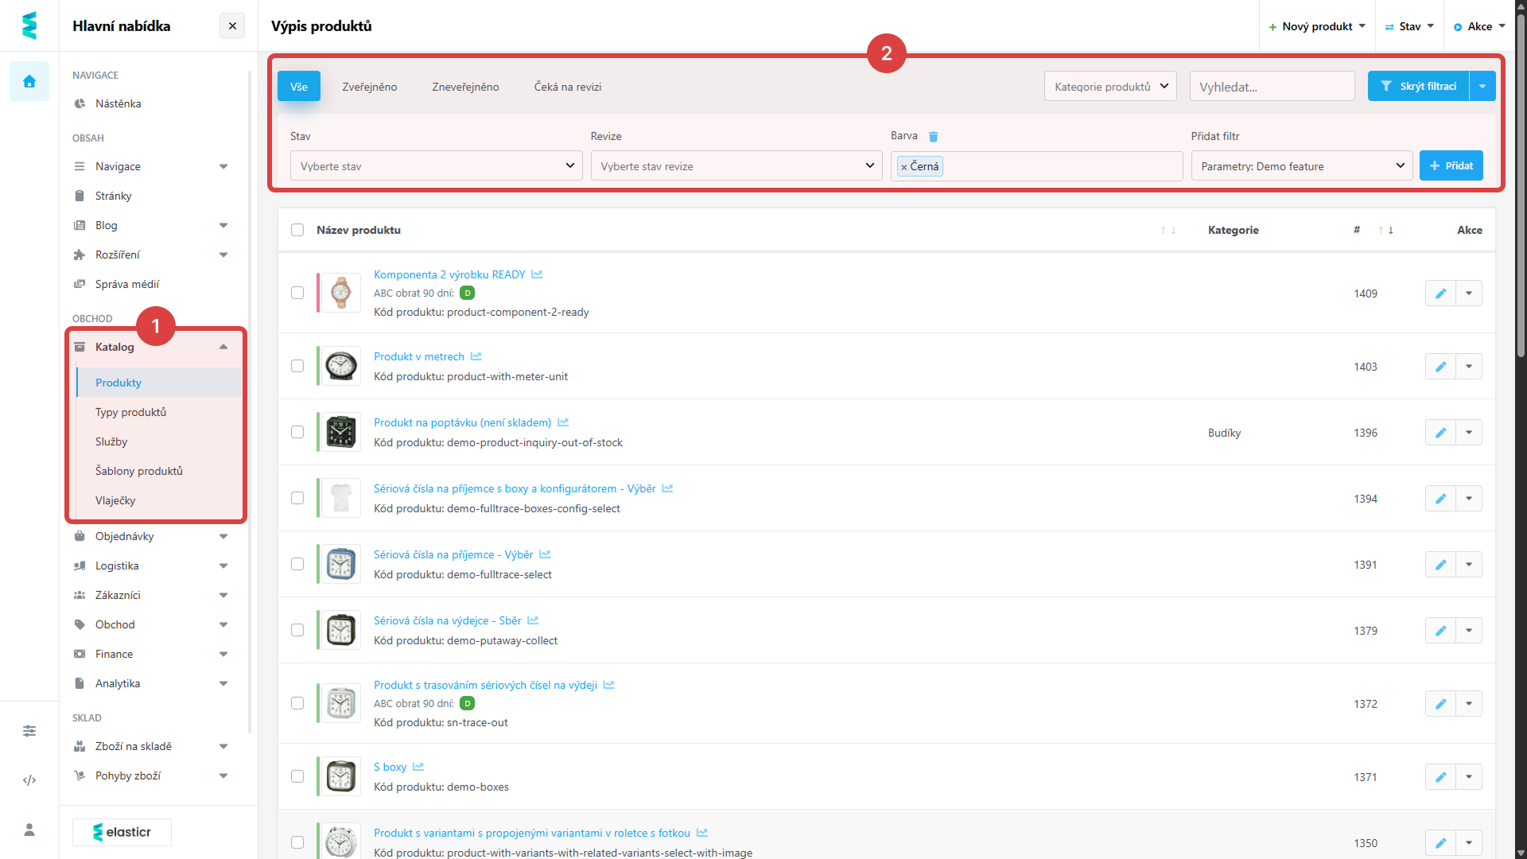Remove the Černá color tag
The image size is (1527, 859).
(904, 167)
